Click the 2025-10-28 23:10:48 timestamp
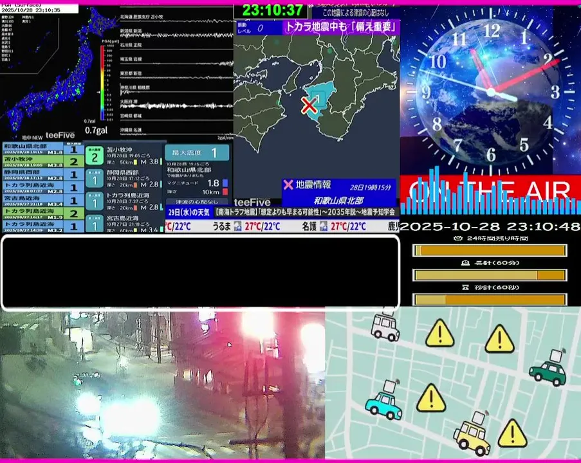581x463 pixels. (490, 226)
